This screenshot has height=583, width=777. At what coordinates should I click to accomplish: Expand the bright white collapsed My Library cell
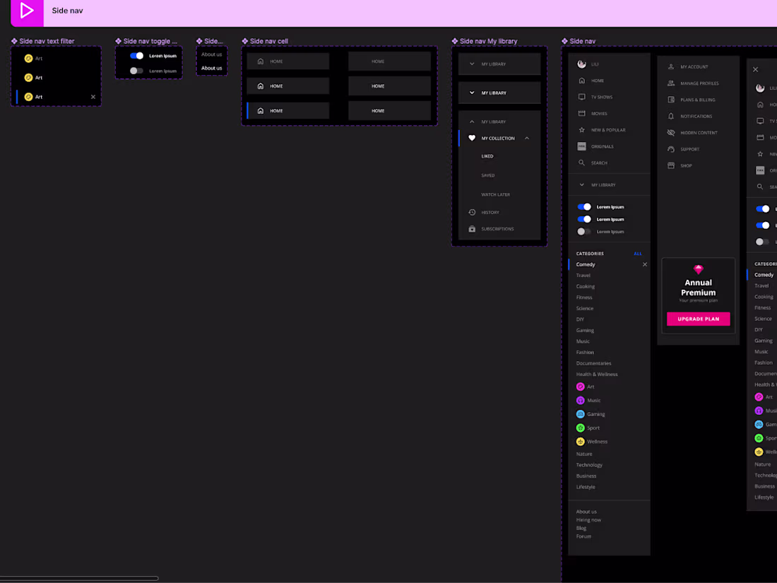[x=499, y=93]
